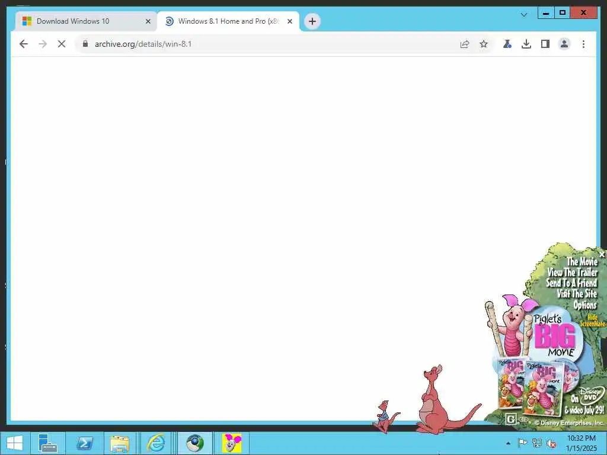Open tab search chevron
This screenshot has width=607, height=455.
pos(524,15)
